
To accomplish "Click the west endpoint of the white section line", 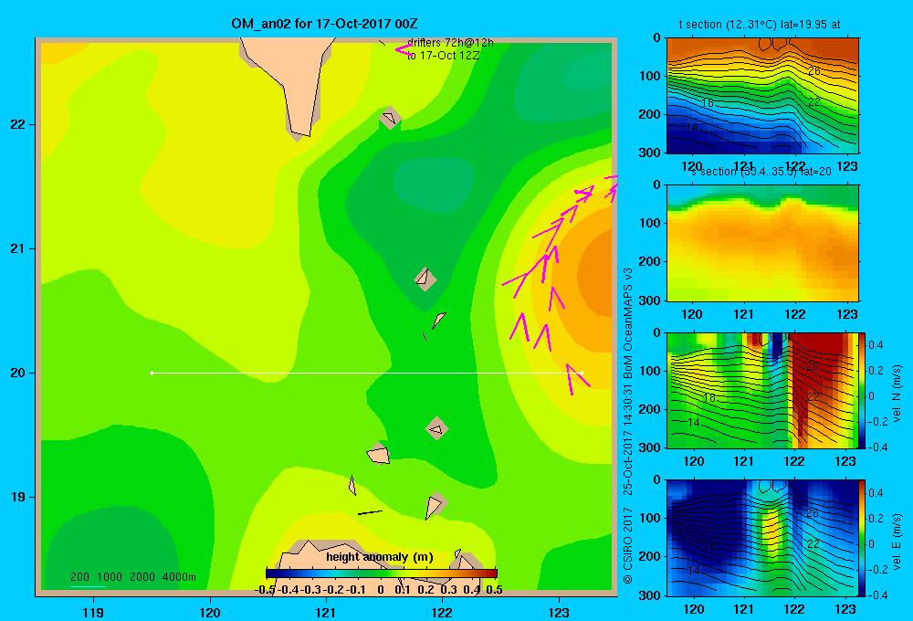I will click(x=152, y=373).
